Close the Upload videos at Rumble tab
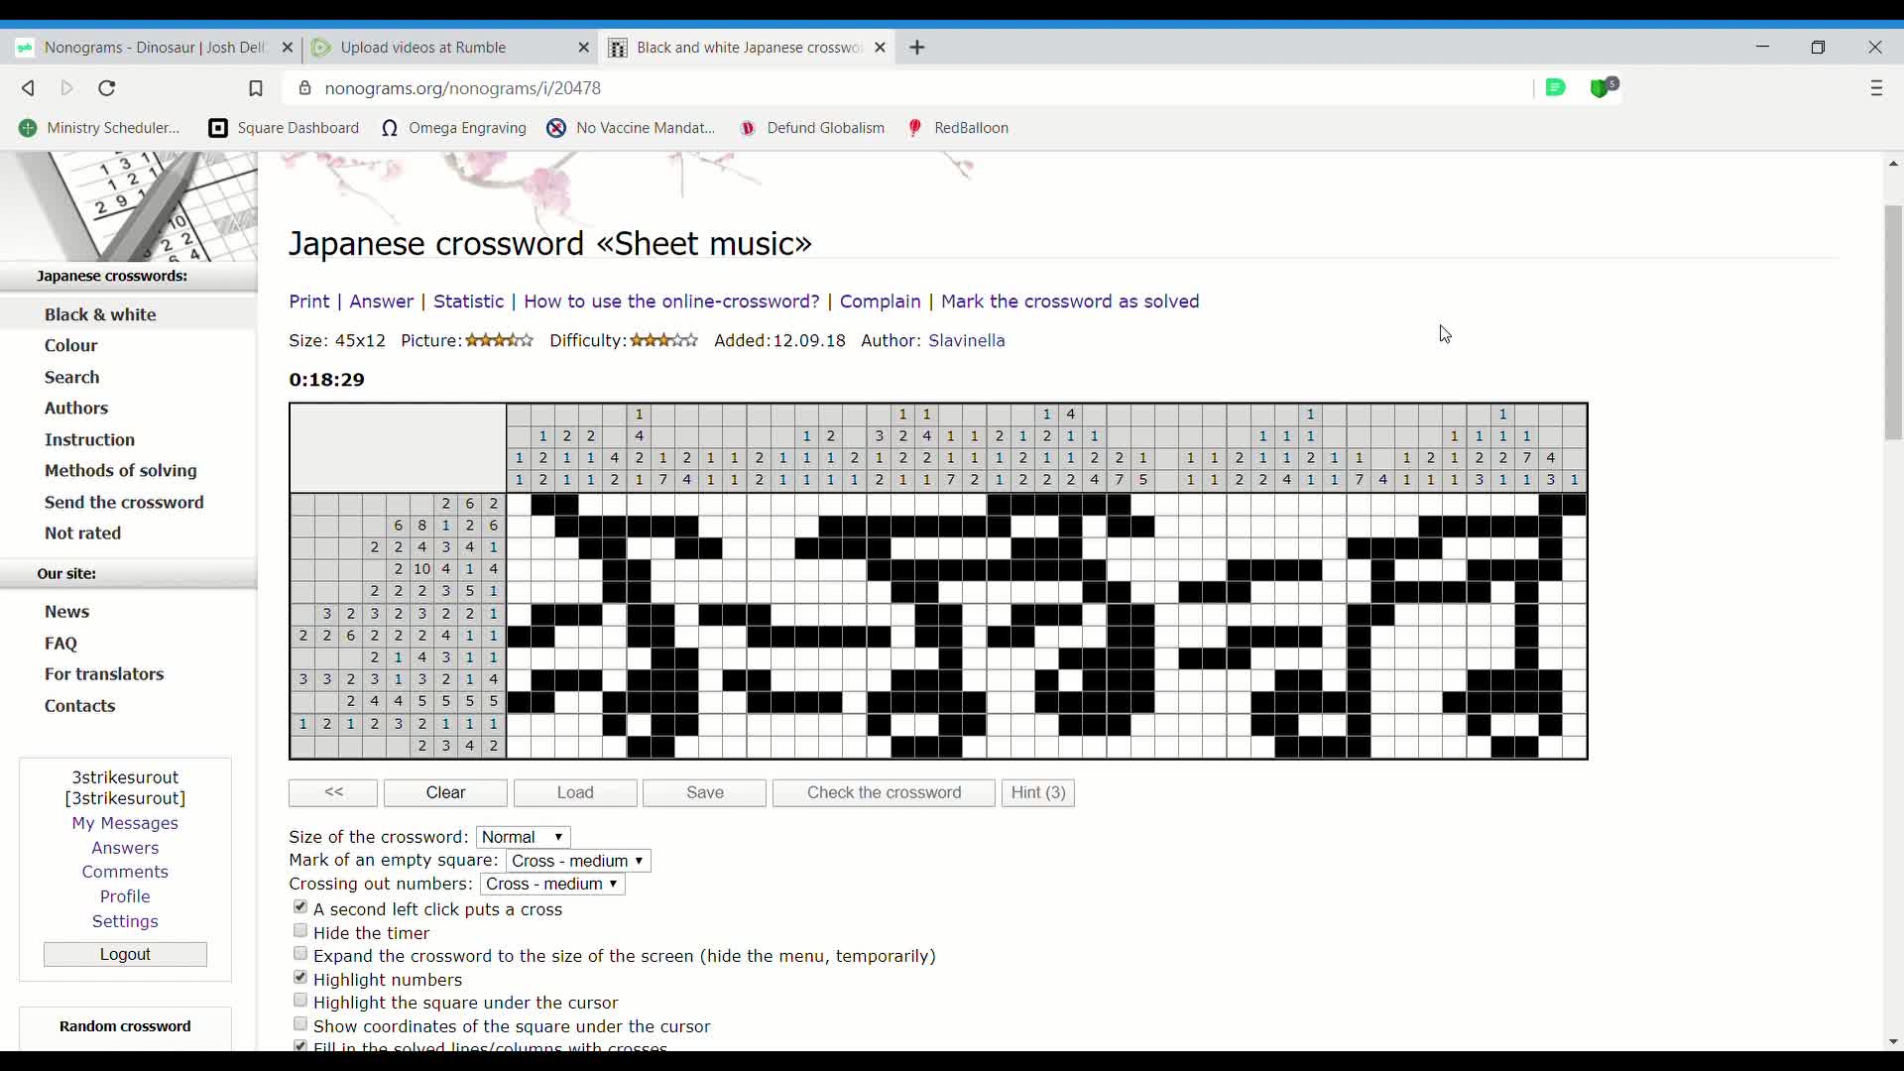The height and width of the screenshot is (1071, 1904). click(x=583, y=48)
